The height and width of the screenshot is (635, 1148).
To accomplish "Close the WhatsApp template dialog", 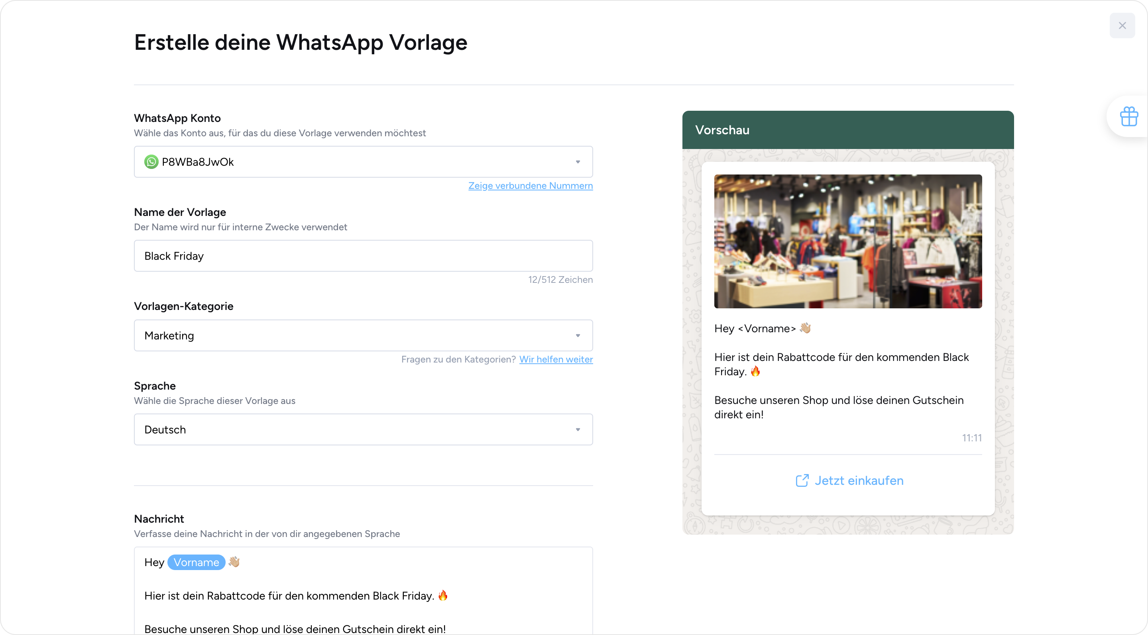I will [1122, 26].
